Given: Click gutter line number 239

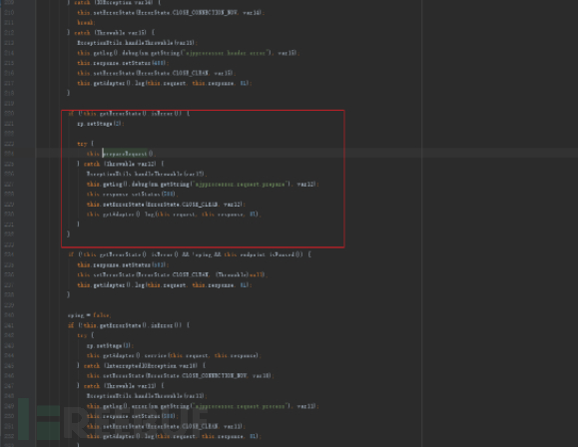Looking at the screenshot, I should click(x=9, y=305).
